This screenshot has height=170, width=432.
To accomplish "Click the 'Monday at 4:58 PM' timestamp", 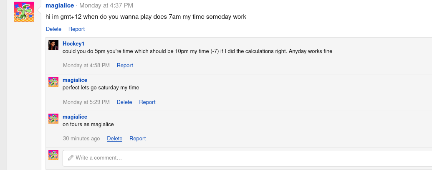I will [86, 65].
